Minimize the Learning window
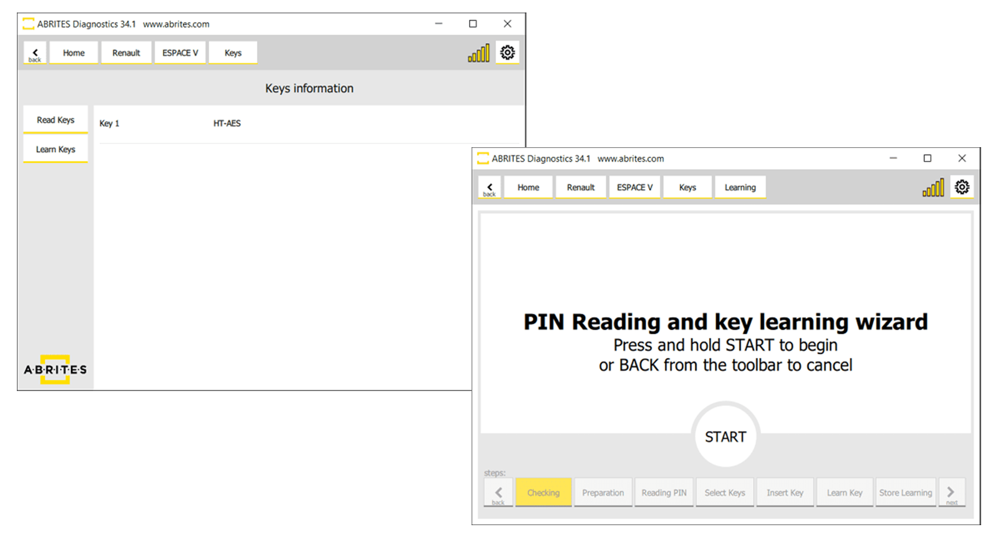The height and width of the screenshot is (537, 998). pyautogui.click(x=893, y=158)
